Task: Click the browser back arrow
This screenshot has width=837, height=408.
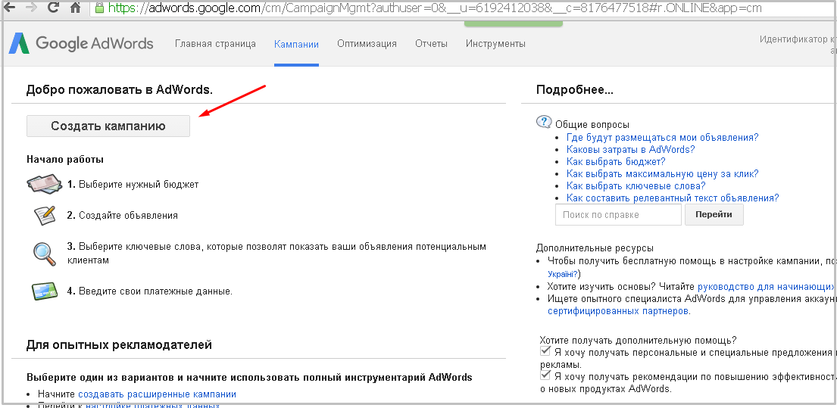Action: 8,8
